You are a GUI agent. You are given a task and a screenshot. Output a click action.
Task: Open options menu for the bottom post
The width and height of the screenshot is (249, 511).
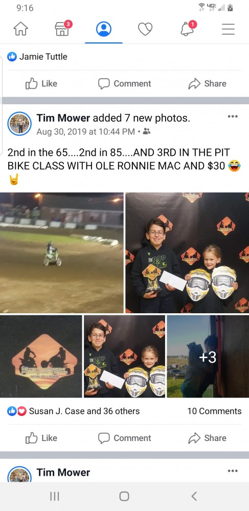233,471
